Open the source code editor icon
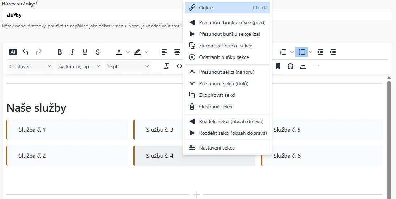The height and width of the screenshot is (199, 396). tap(179, 66)
